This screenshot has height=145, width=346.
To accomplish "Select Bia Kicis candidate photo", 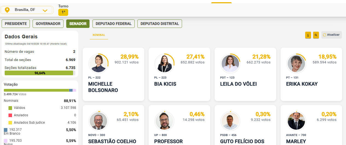I will (x=165, y=63).
